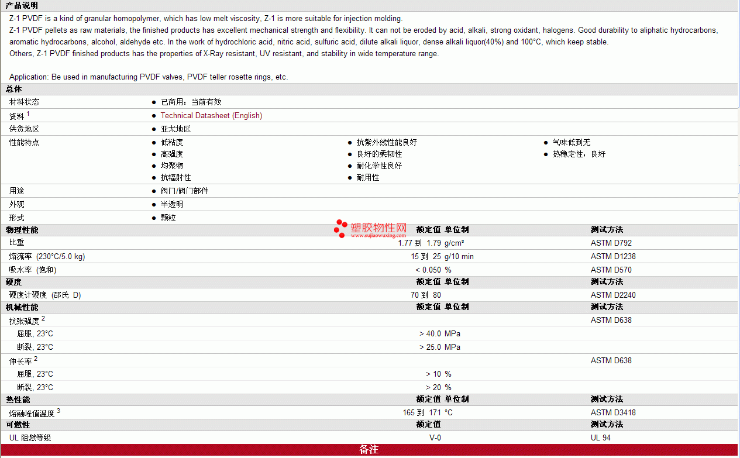Click the ASTM D2240 test method

613,295
